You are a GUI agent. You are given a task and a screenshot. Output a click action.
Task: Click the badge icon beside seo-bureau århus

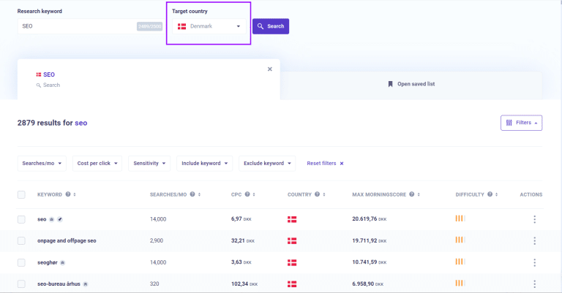point(86,284)
